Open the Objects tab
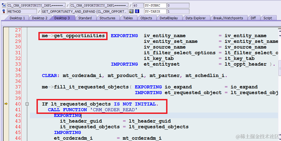281x141 pixels. (146, 18)
